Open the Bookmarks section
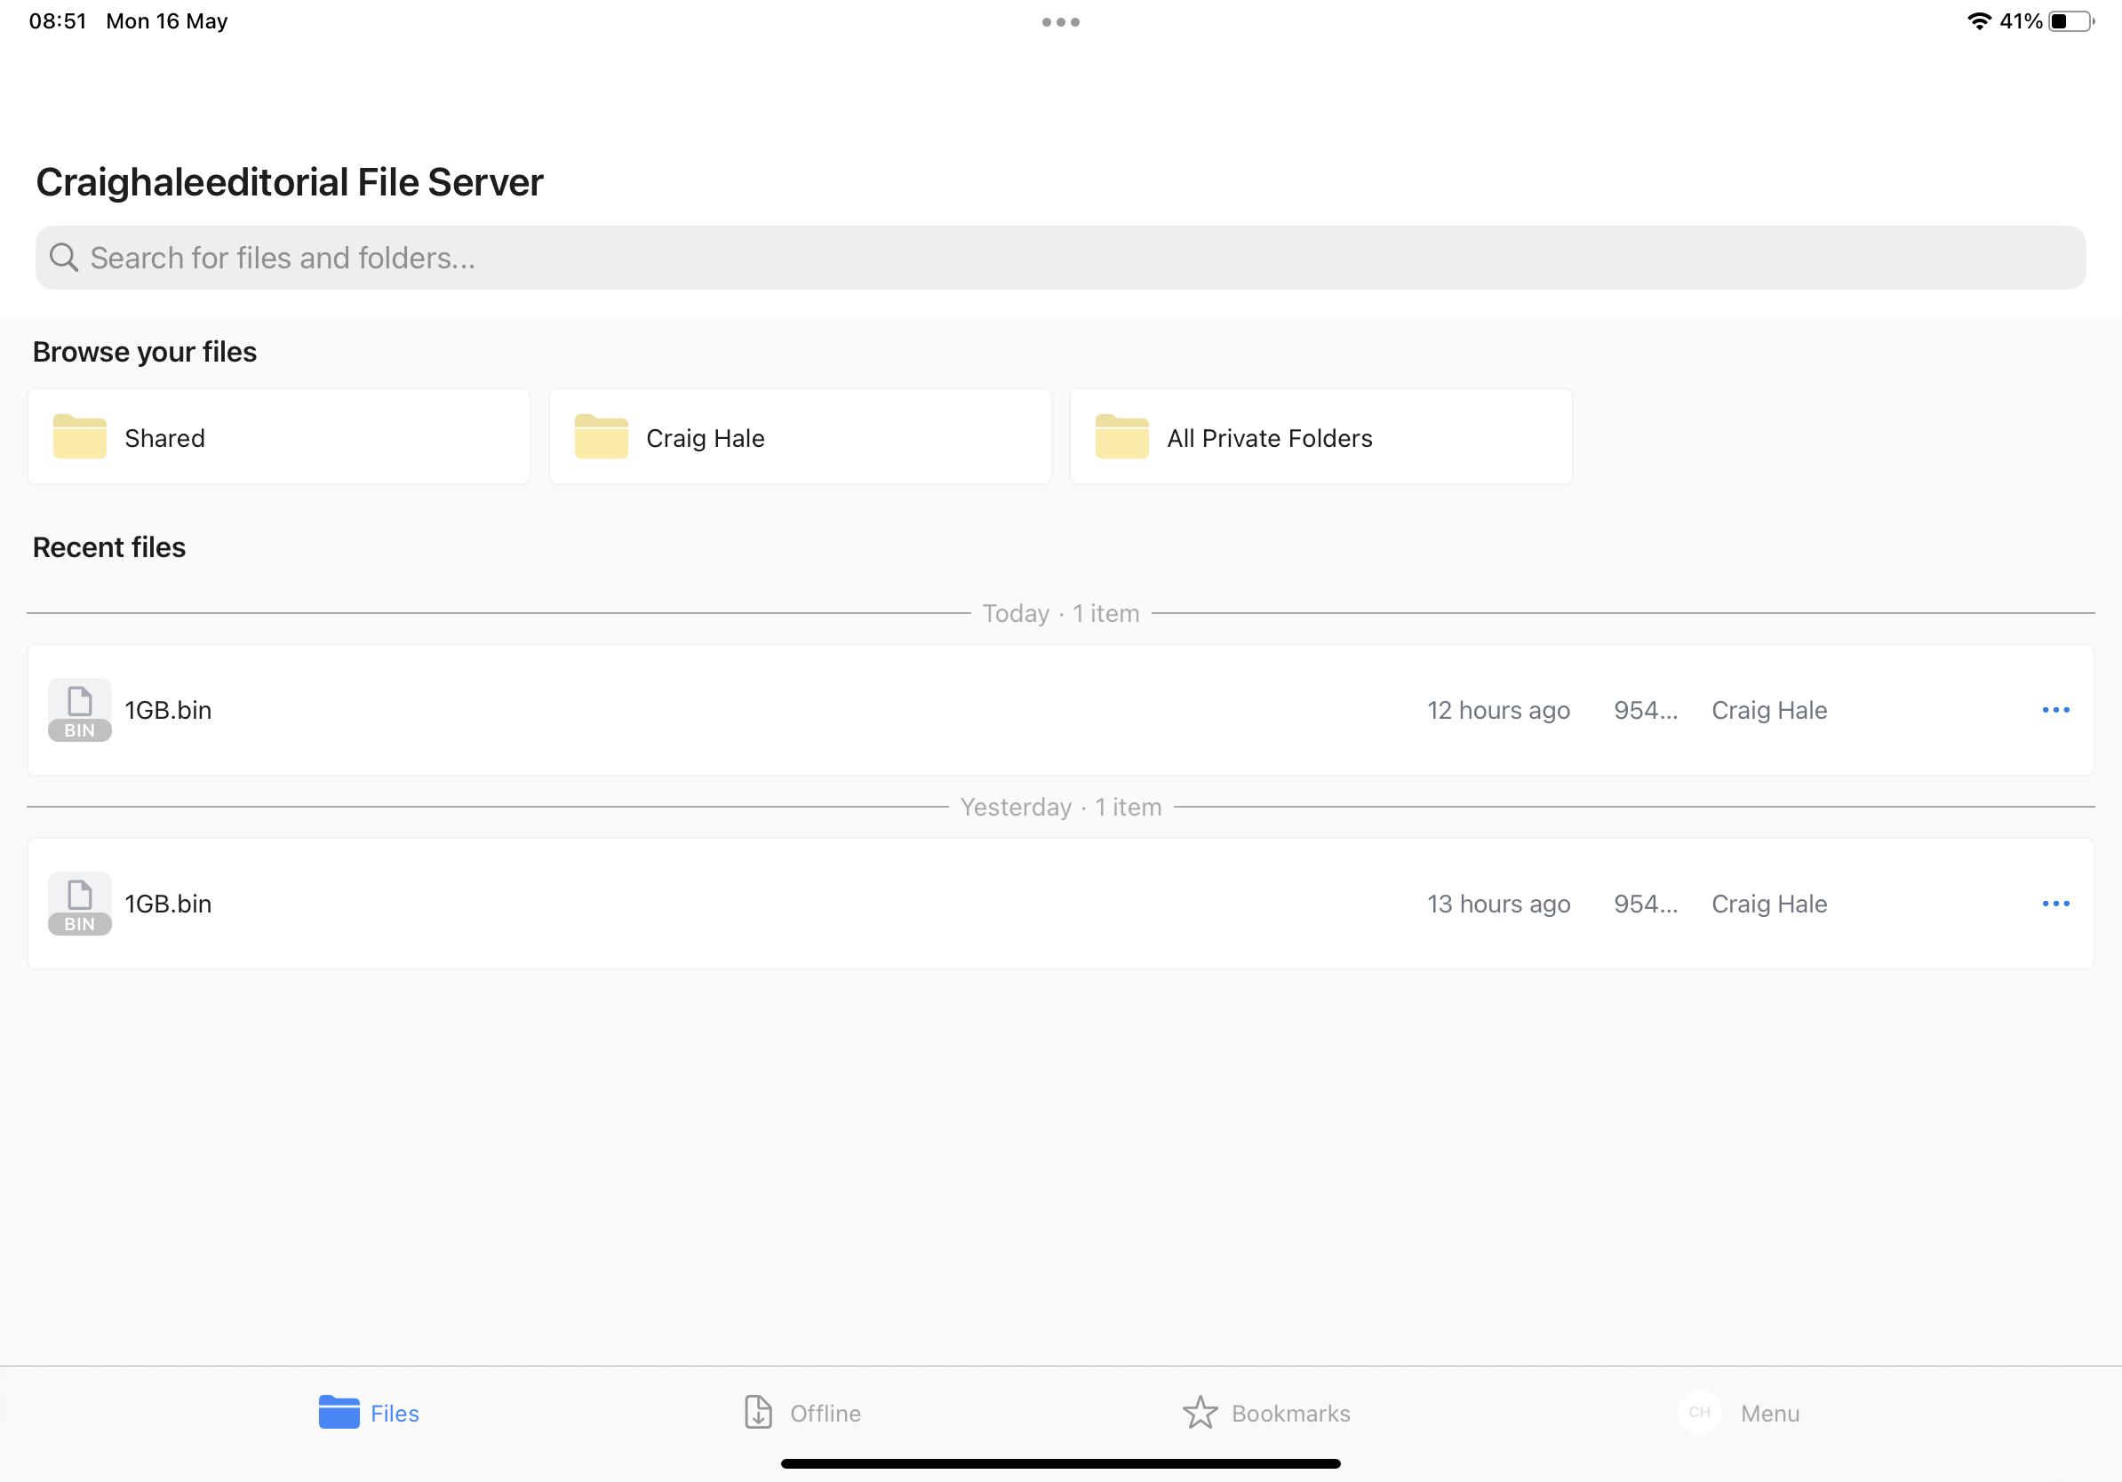 [x=1265, y=1412]
